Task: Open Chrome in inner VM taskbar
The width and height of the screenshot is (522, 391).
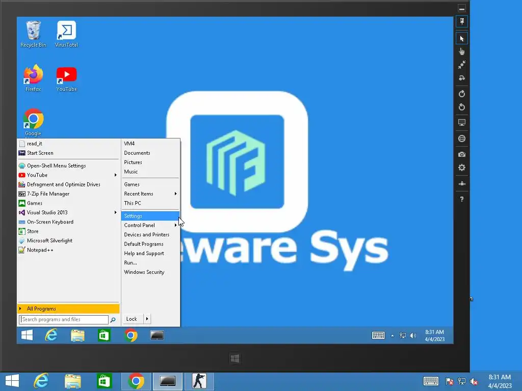Action: 131,335
